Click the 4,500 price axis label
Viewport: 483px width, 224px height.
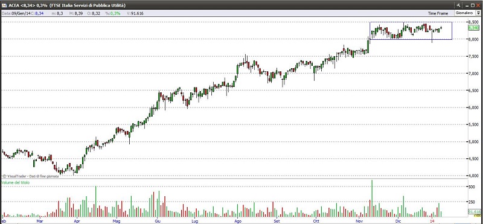(x=474, y=159)
